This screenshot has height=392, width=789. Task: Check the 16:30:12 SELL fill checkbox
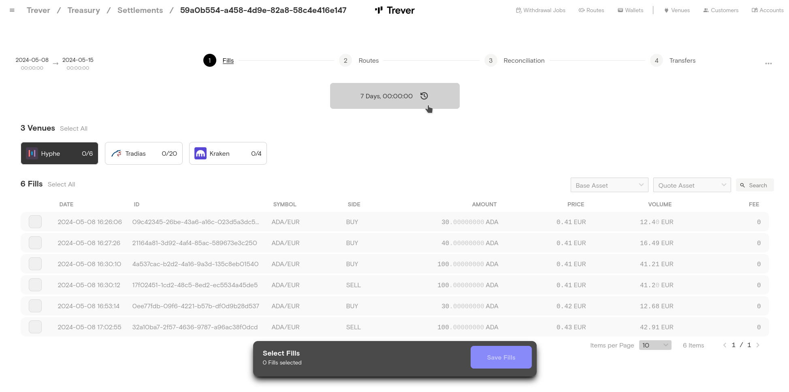point(35,285)
